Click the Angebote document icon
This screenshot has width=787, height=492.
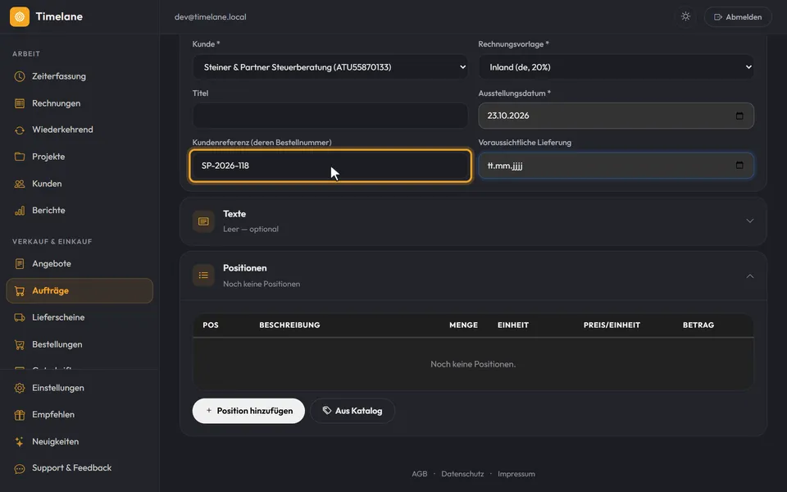tap(20, 263)
